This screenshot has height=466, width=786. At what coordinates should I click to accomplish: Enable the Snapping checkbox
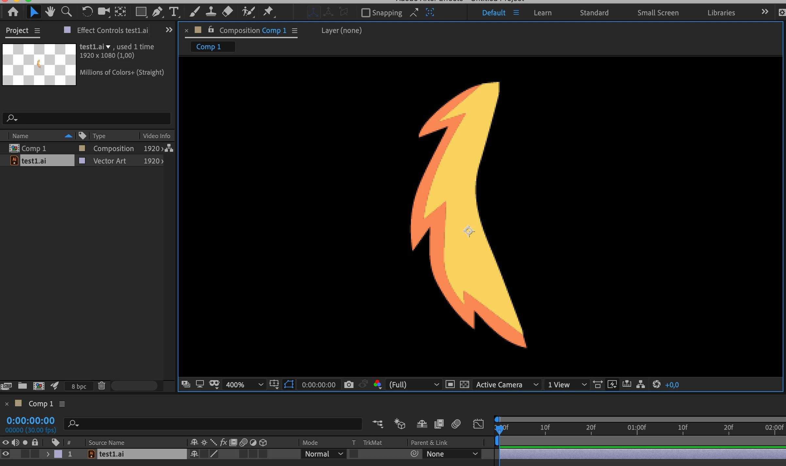366,13
